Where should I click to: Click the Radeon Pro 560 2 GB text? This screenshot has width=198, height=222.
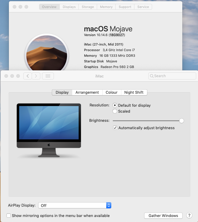pyautogui.click(x=117, y=67)
